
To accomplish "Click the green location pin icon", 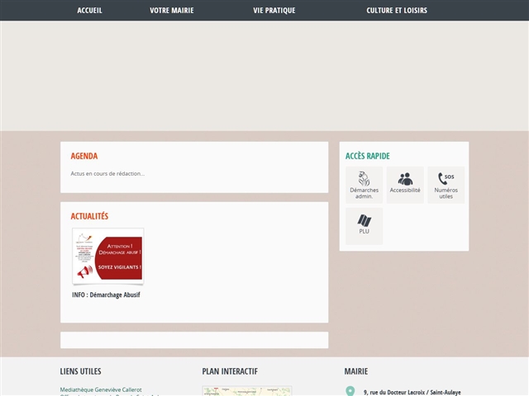I will (350, 391).
